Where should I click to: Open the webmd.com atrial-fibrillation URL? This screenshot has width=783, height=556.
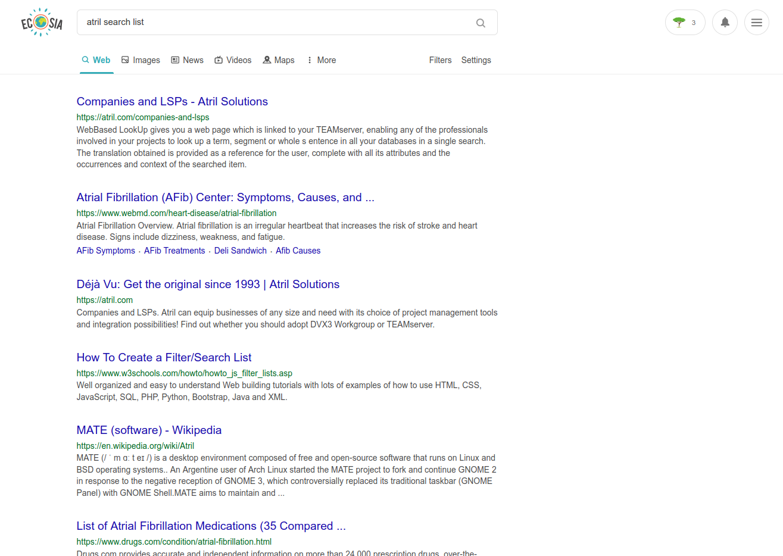click(176, 213)
